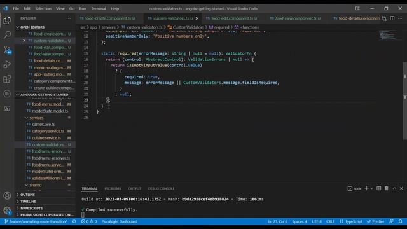Kill terminal with trash icon

[x=387, y=188]
